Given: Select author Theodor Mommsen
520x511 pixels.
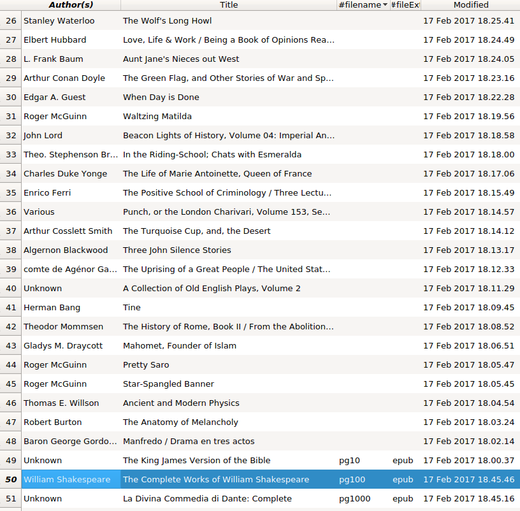Looking at the screenshot, I should point(63,327).
